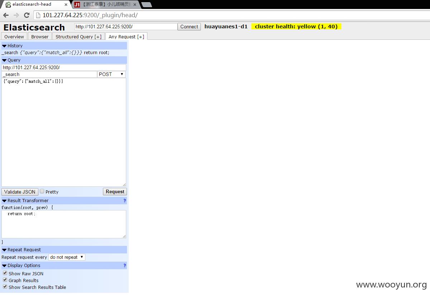The height and width of the screenshot is (295, 430).
Task: Open the POST method dropdown
Action: pyautogui.click(x=111, y=74)
